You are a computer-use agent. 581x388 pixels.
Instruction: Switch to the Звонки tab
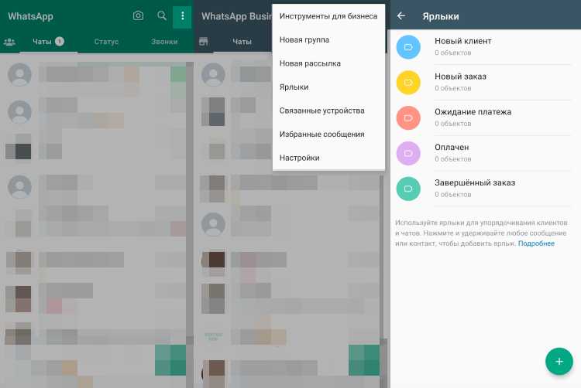click(164, 42)
